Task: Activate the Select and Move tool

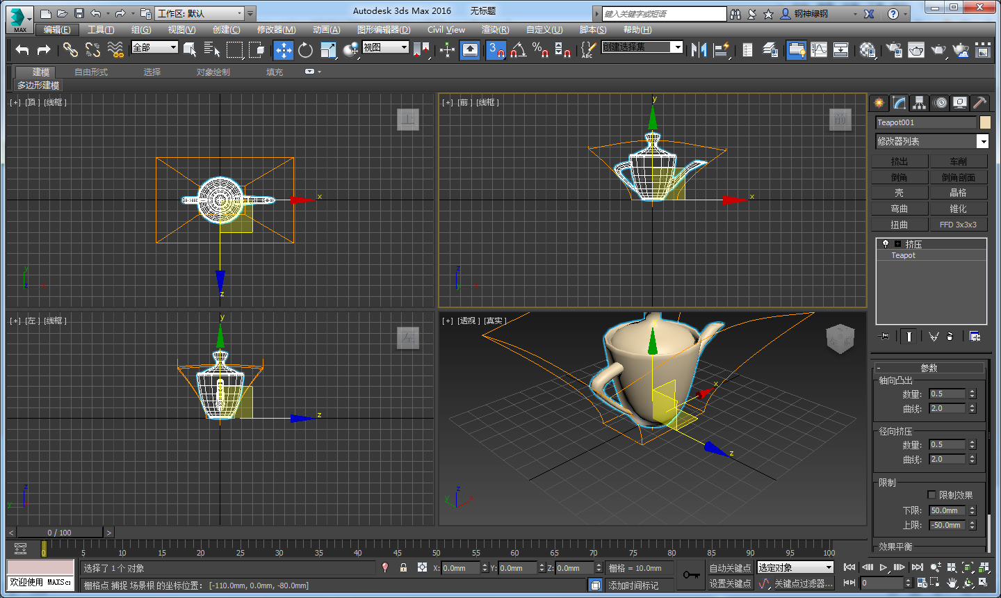Action: tap(284, 49)
